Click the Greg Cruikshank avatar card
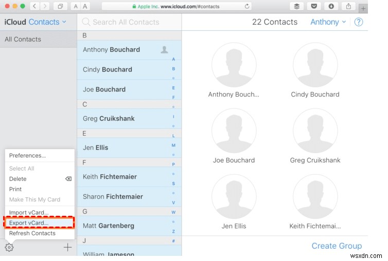Image resolution: width=388 pixels, height=261 pixels. [x=315, y=136]
